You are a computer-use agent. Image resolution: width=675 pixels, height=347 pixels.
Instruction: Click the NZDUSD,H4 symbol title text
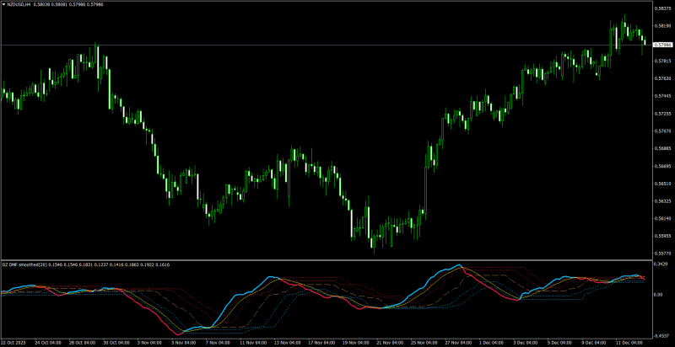point(19,4)
